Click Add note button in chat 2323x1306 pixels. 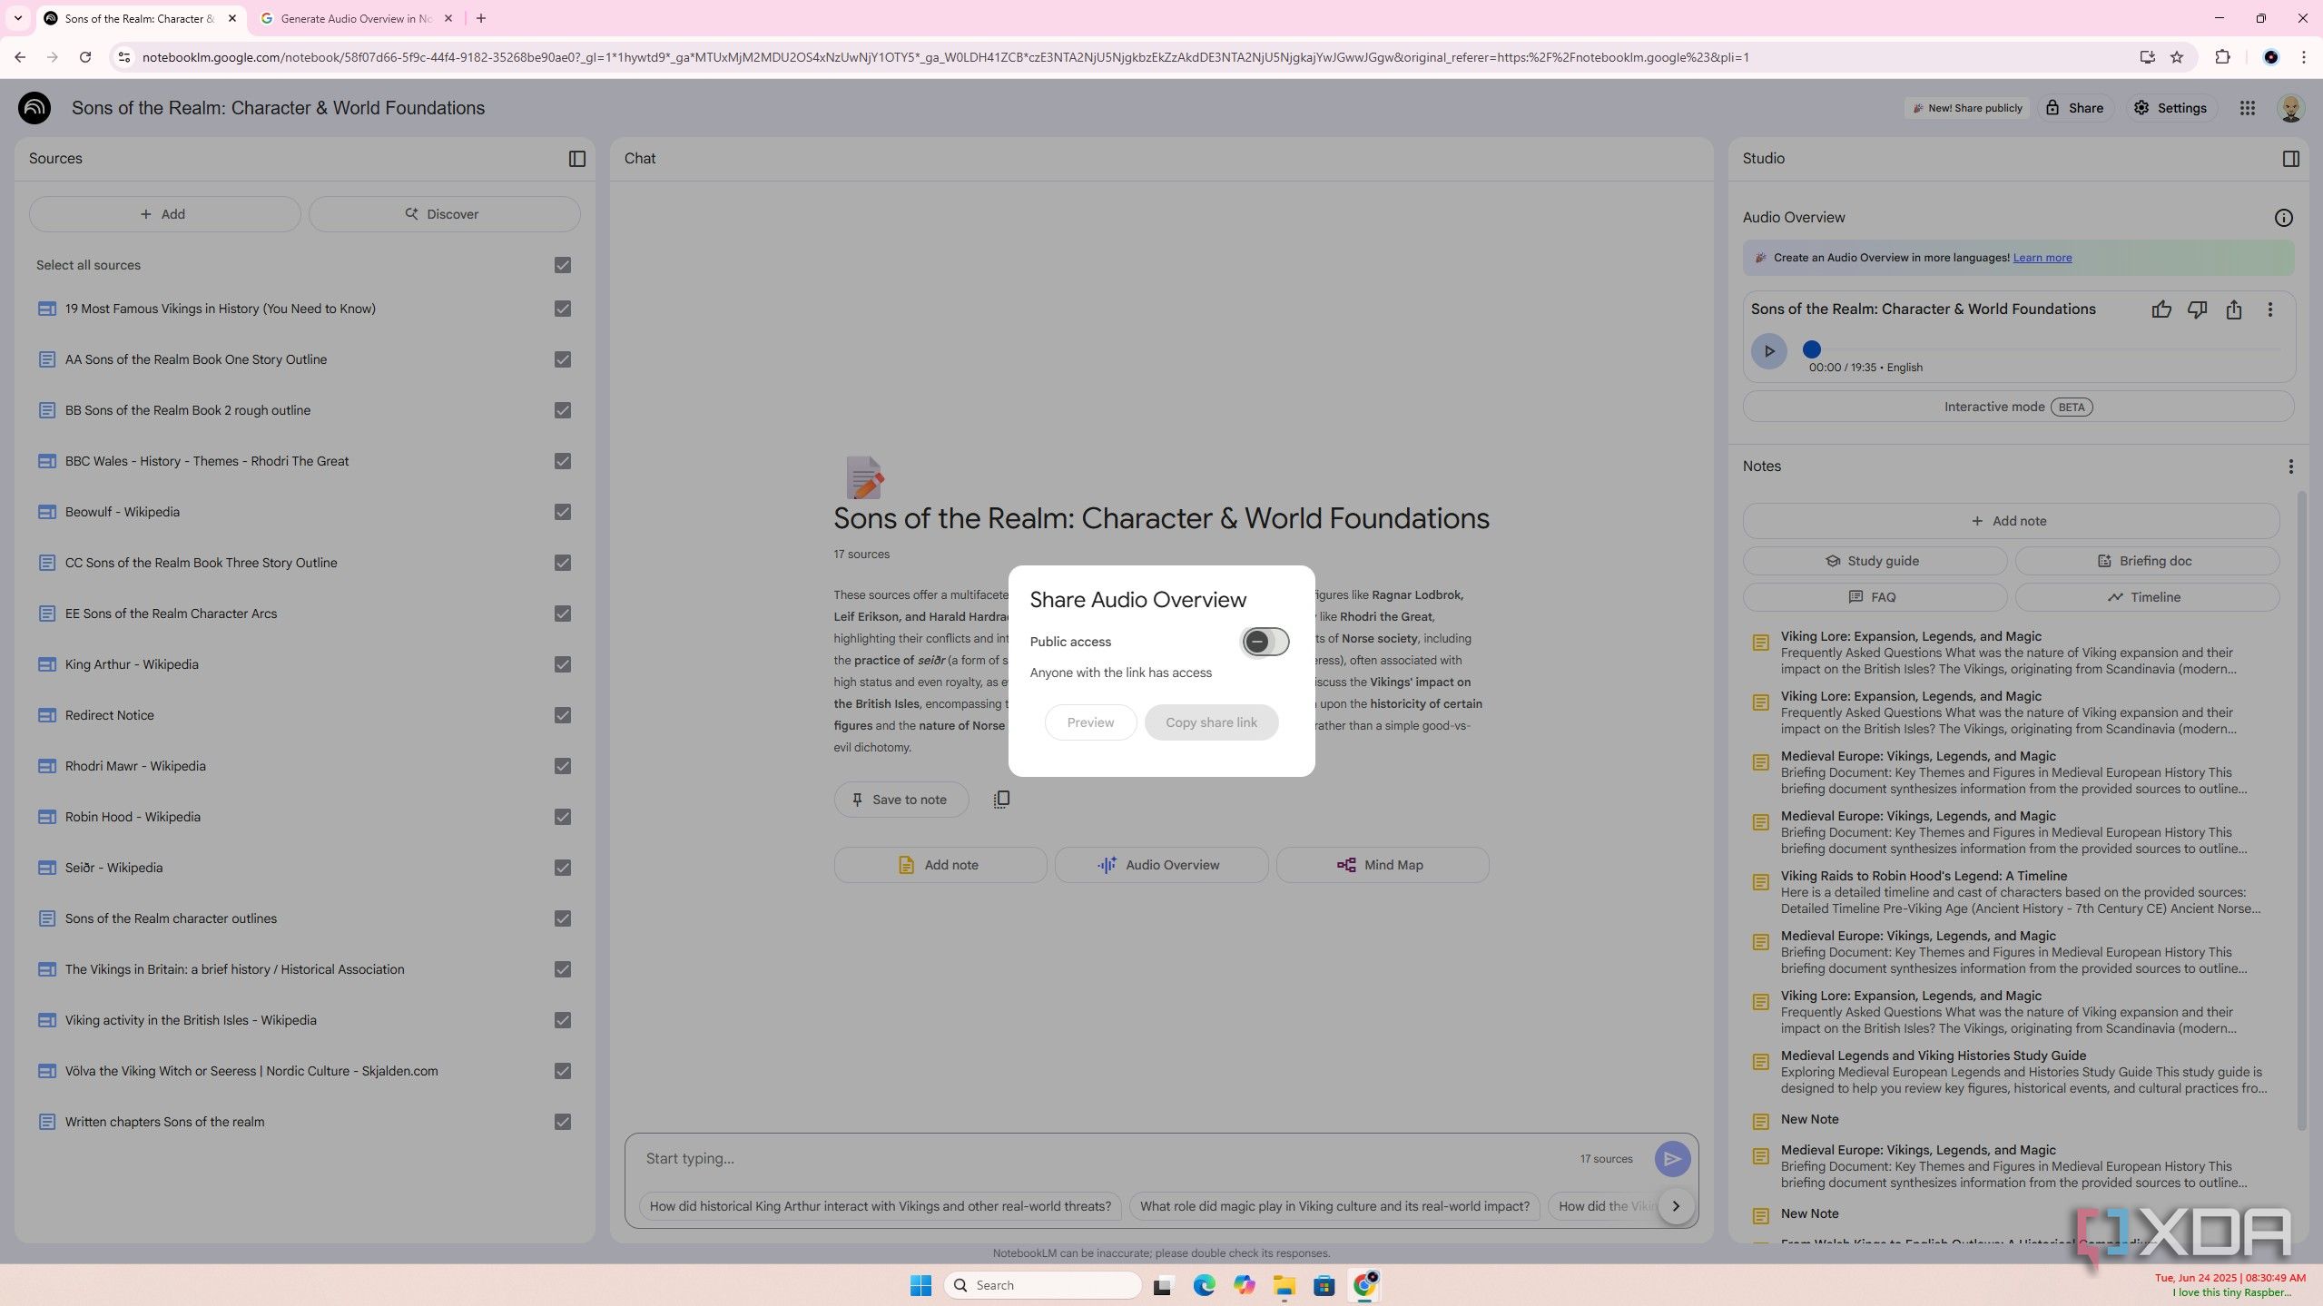(x=940, y=865)
